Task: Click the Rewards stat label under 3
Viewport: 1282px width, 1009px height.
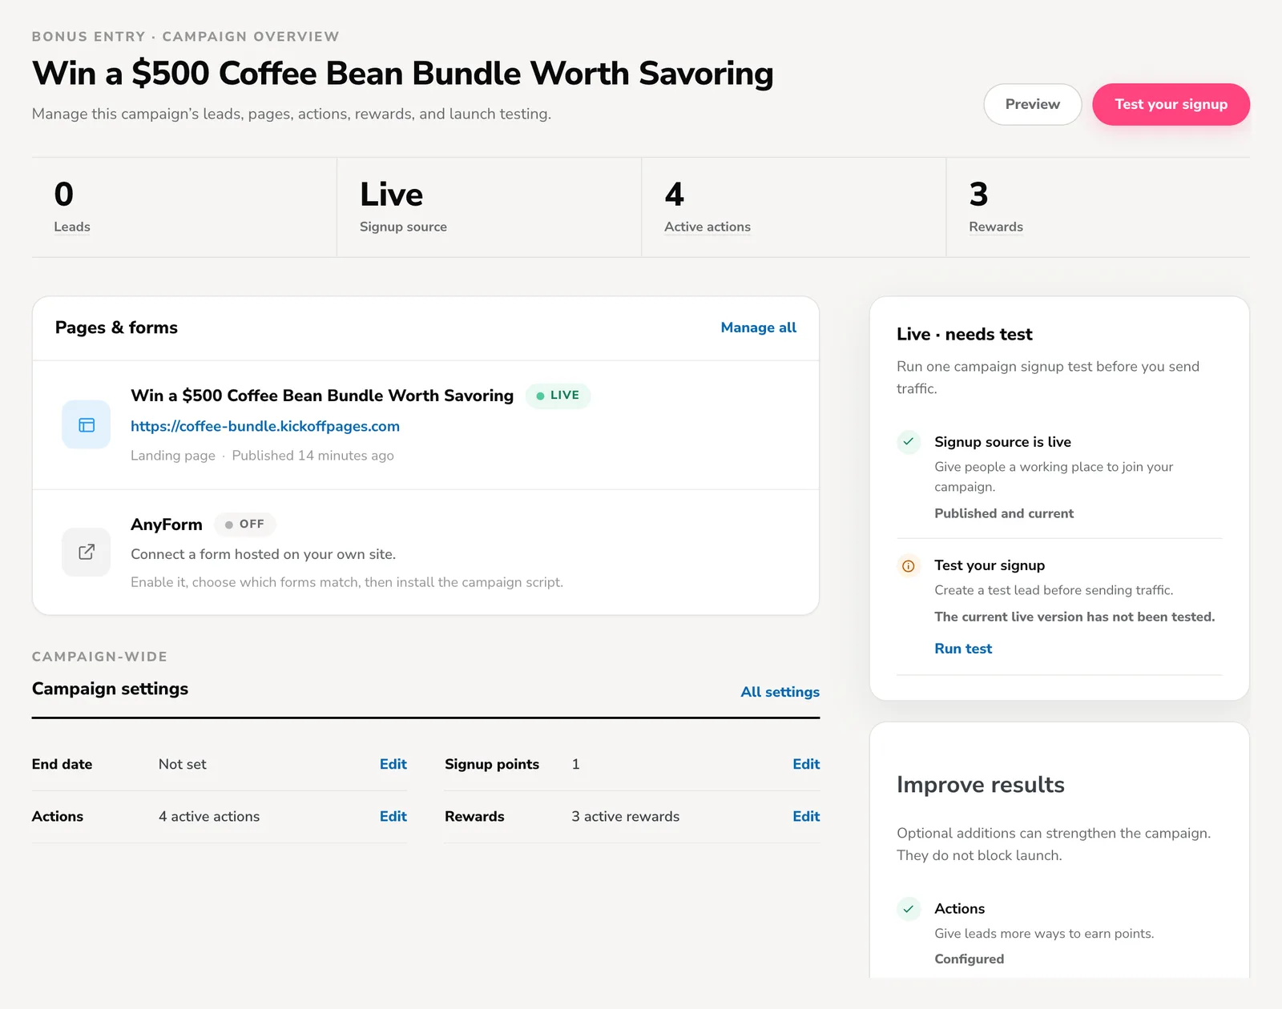Action: pyautogui.click(x=996, y=227)
